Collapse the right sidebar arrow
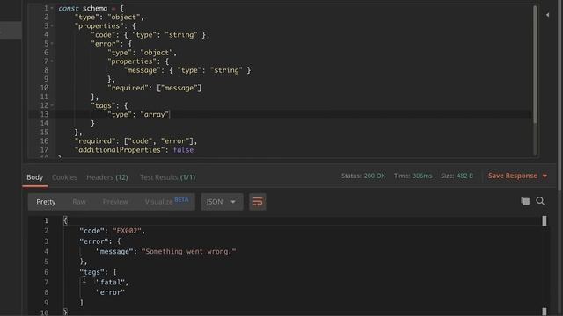The width and height of the screenshot is (563, 316). (547, 15)
